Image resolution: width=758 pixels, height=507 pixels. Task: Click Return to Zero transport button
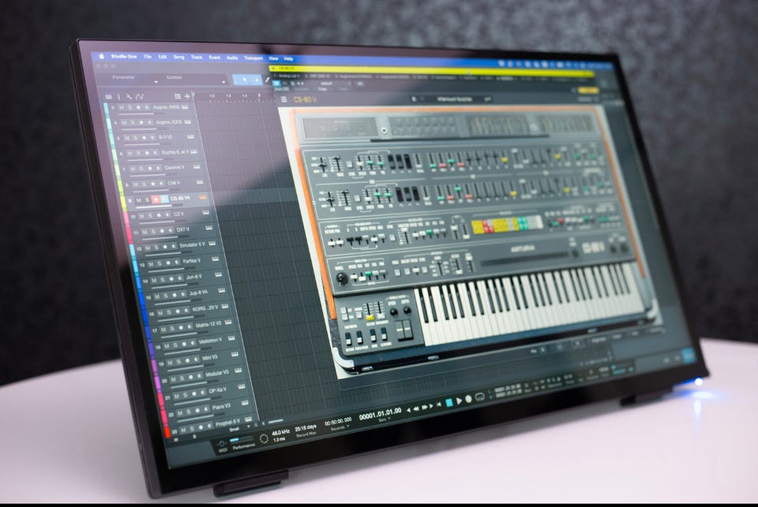click(439, 404)
